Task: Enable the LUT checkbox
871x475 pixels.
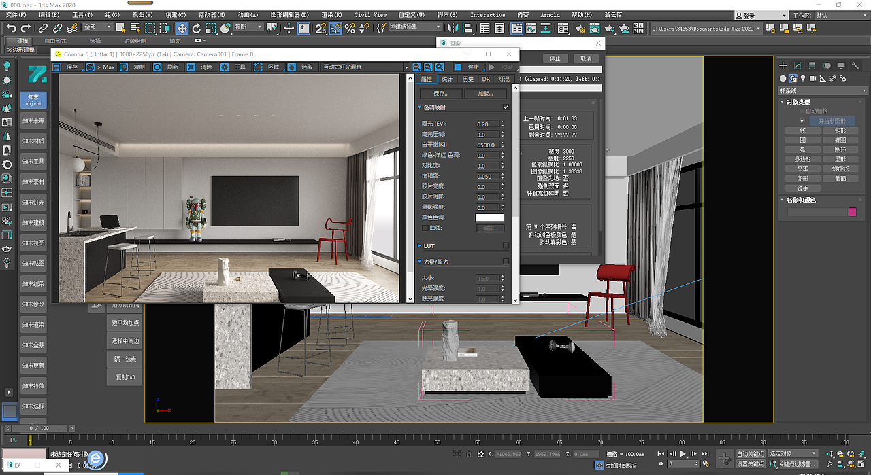Action: [x=506, y=245]
